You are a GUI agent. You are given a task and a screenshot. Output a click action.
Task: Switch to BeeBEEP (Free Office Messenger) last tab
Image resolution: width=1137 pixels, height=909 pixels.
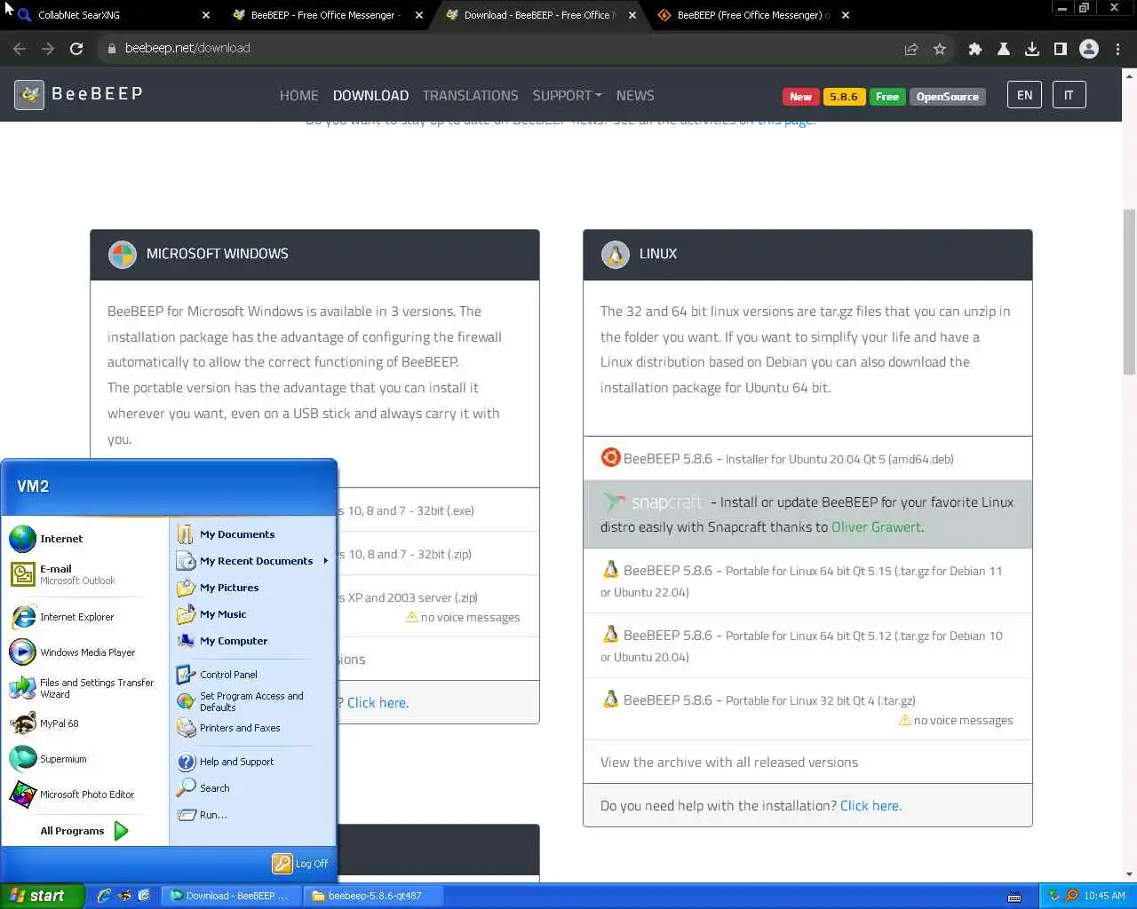pos(751,15)
